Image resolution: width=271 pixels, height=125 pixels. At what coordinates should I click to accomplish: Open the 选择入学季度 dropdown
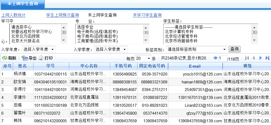(x=111, y=49)
